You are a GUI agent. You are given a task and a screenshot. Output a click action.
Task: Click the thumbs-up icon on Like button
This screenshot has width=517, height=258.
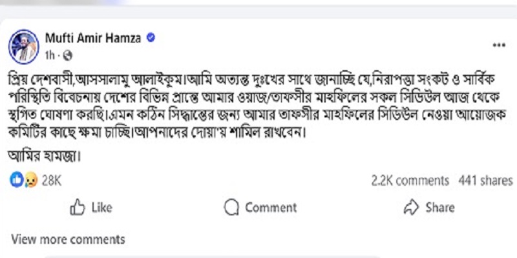78,207
